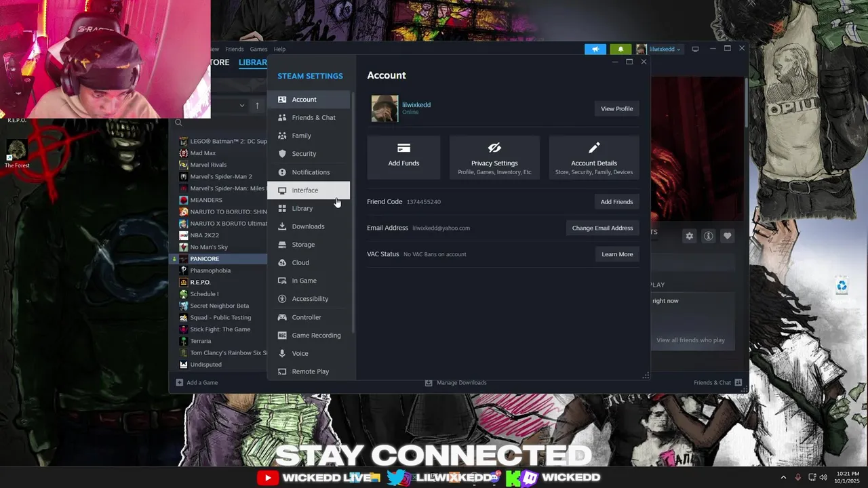The image size is (868, 488).
Task: Open Account Details card
Action: [x=594, y=157]
